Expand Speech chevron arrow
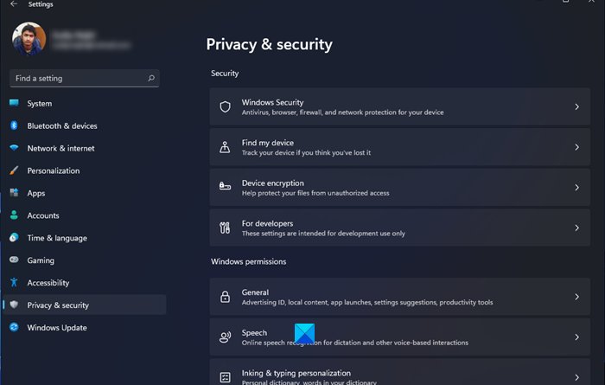This screenshot has height=385, width=605. coord(576,337)
